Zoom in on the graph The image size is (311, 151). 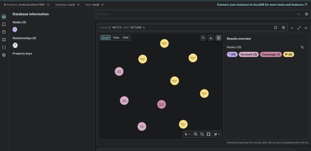(x=196, y=134)
